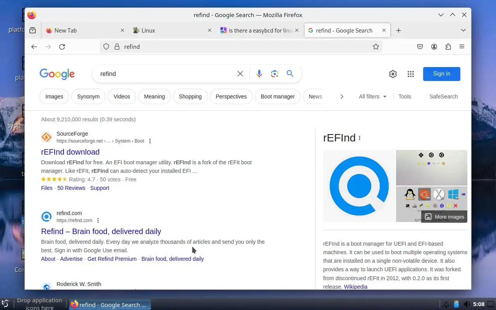Click the Google logo
This screenshot has width=496, height=310.
57,74
